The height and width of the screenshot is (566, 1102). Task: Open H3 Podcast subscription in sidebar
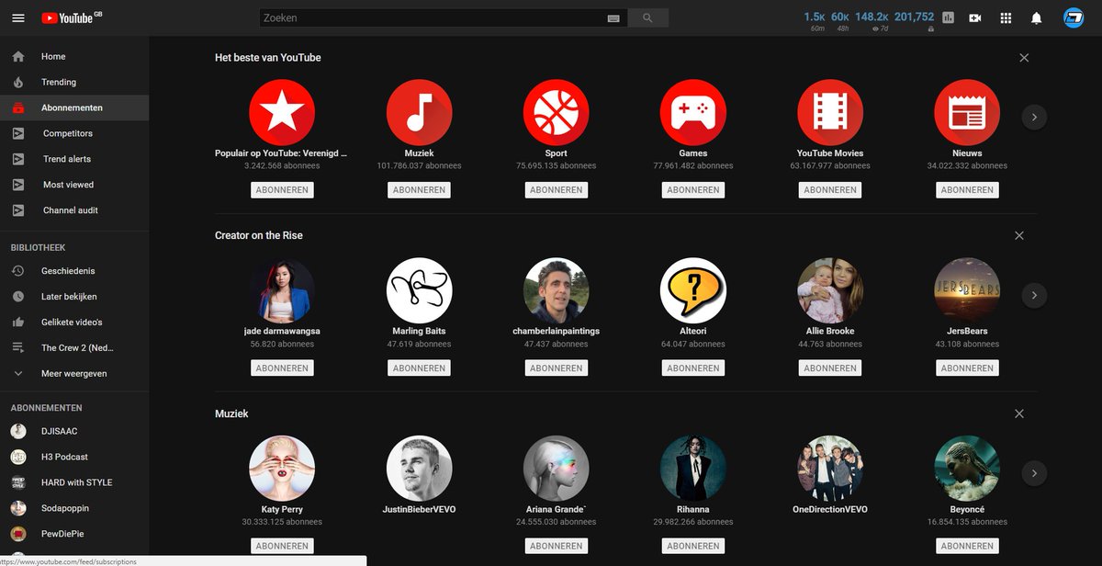click(x=74, y=457)
